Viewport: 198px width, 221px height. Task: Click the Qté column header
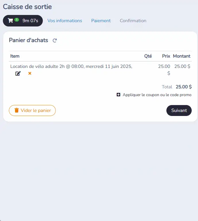point(148,56)
